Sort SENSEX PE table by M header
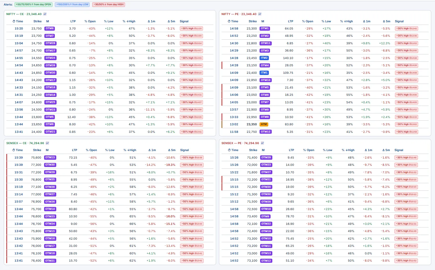Screen dimensions: 435x270 263,150
